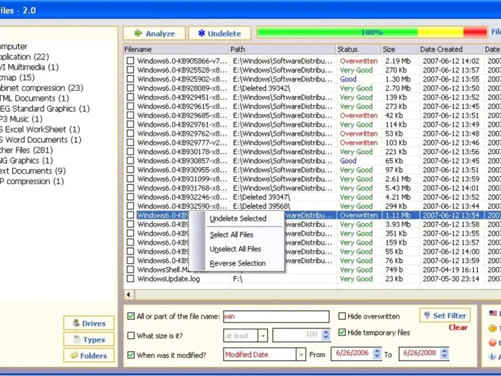Image resolution: width=501 pixels, height=376 pixels.
Task: Click the horizontal scrollbar left arrow
Action: point(129,295)
